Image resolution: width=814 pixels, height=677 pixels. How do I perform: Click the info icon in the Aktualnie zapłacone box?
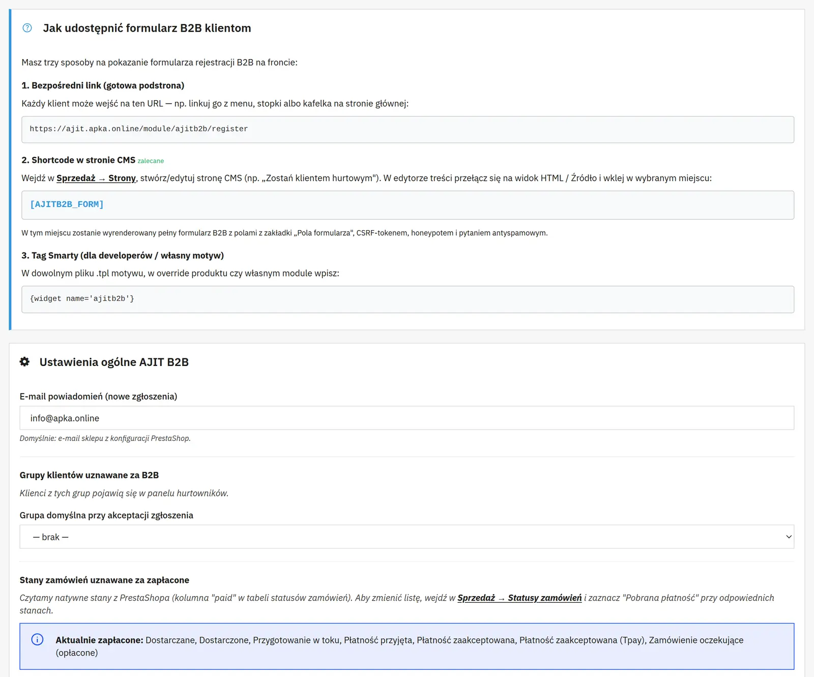[38, 640]
